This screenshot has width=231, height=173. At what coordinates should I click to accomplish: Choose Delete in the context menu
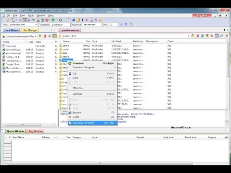(92, 117)
